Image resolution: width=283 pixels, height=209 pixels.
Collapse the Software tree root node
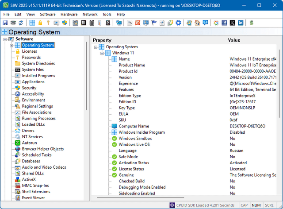point(5,39)
